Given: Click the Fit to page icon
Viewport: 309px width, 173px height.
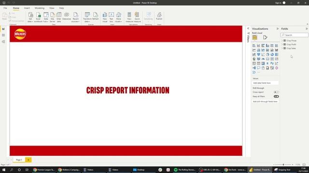Looking at the screenshot, I should click(x=304, y=164).
